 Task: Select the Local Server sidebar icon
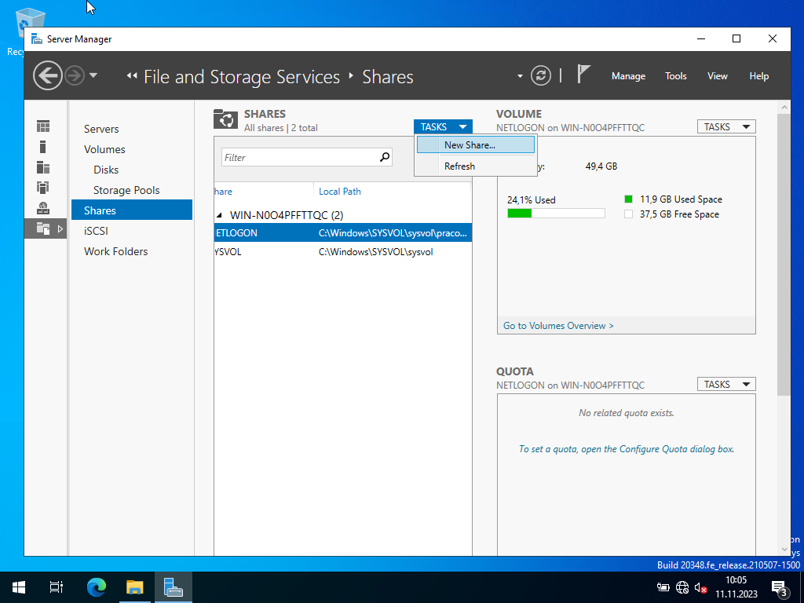pos(43,147)
